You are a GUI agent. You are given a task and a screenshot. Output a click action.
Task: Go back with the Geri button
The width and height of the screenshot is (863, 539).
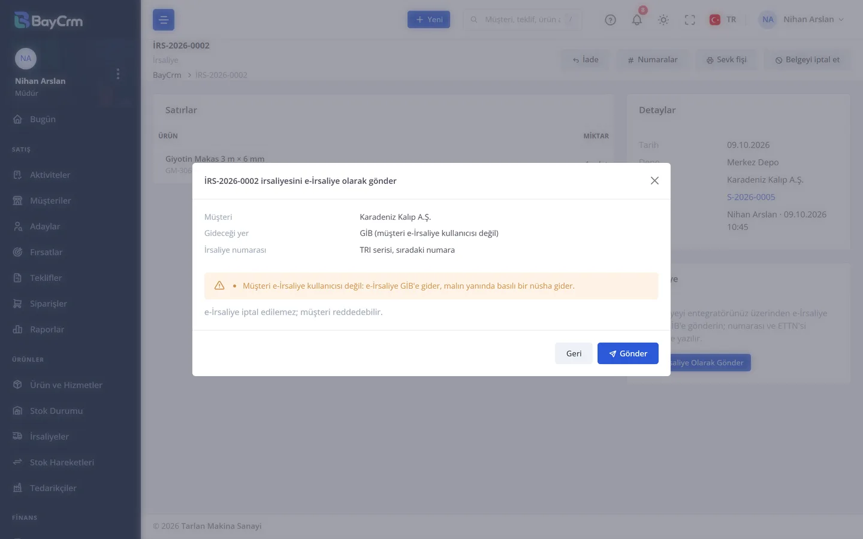pos(574,353)
